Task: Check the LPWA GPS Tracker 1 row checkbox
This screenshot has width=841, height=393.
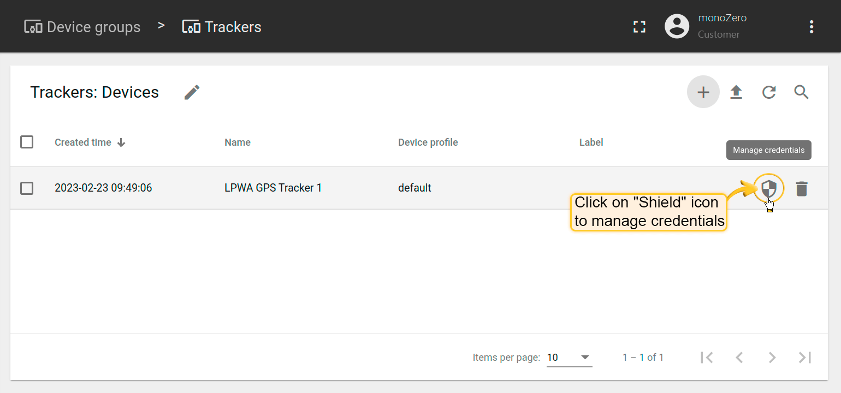Action: (27, 188)
